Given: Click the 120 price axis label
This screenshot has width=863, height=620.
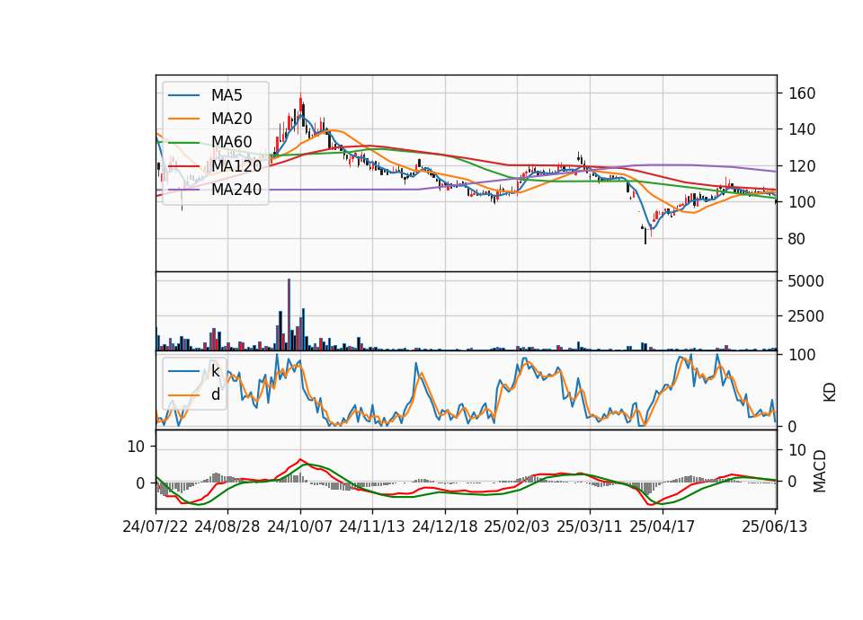Looking at the screenshot, I should [802, 166].
